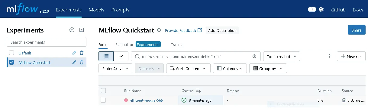Open the Columns dropdown

coord(230,69)
